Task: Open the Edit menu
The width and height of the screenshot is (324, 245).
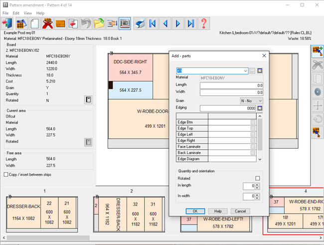Action: point(16,12)
